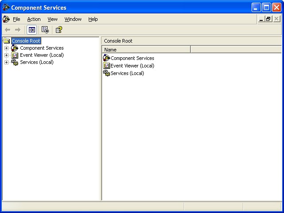Restore down the inner console child window

[268, 19]
